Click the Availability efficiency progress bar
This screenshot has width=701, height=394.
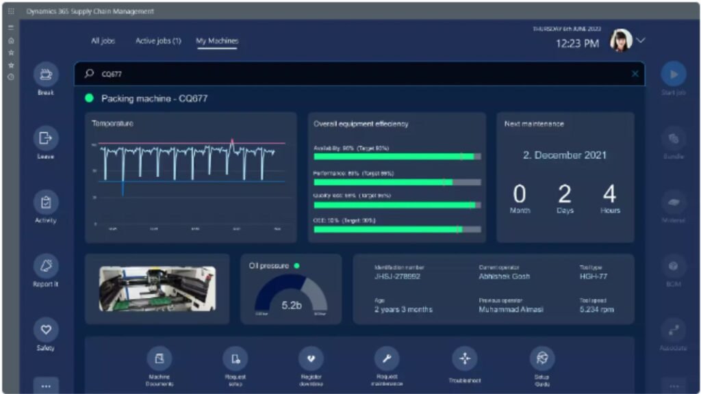tap(397, 157)
